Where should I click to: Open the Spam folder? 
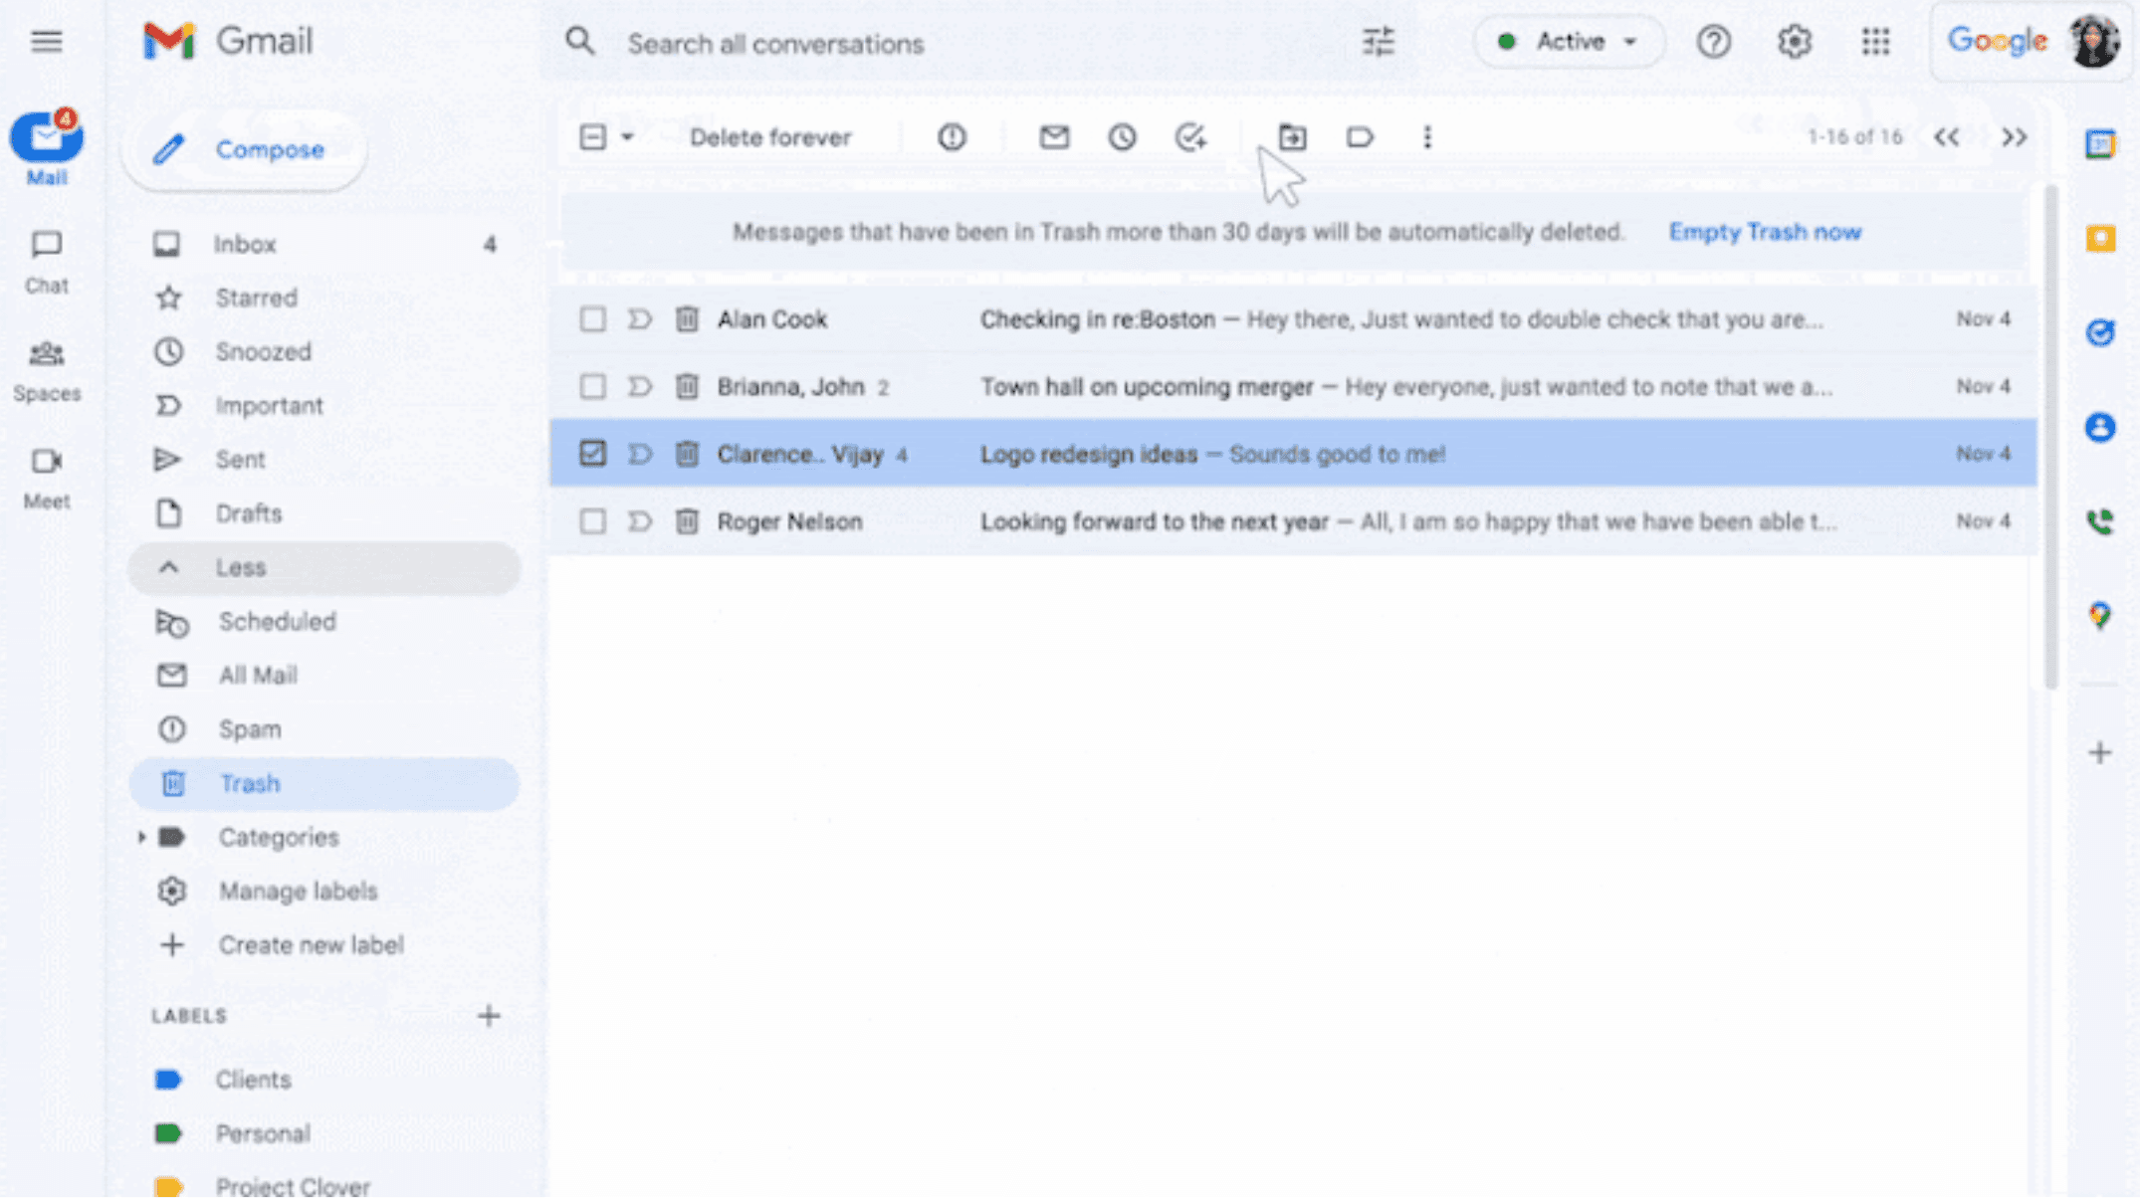pyautogui.click(x=249, y=729)
